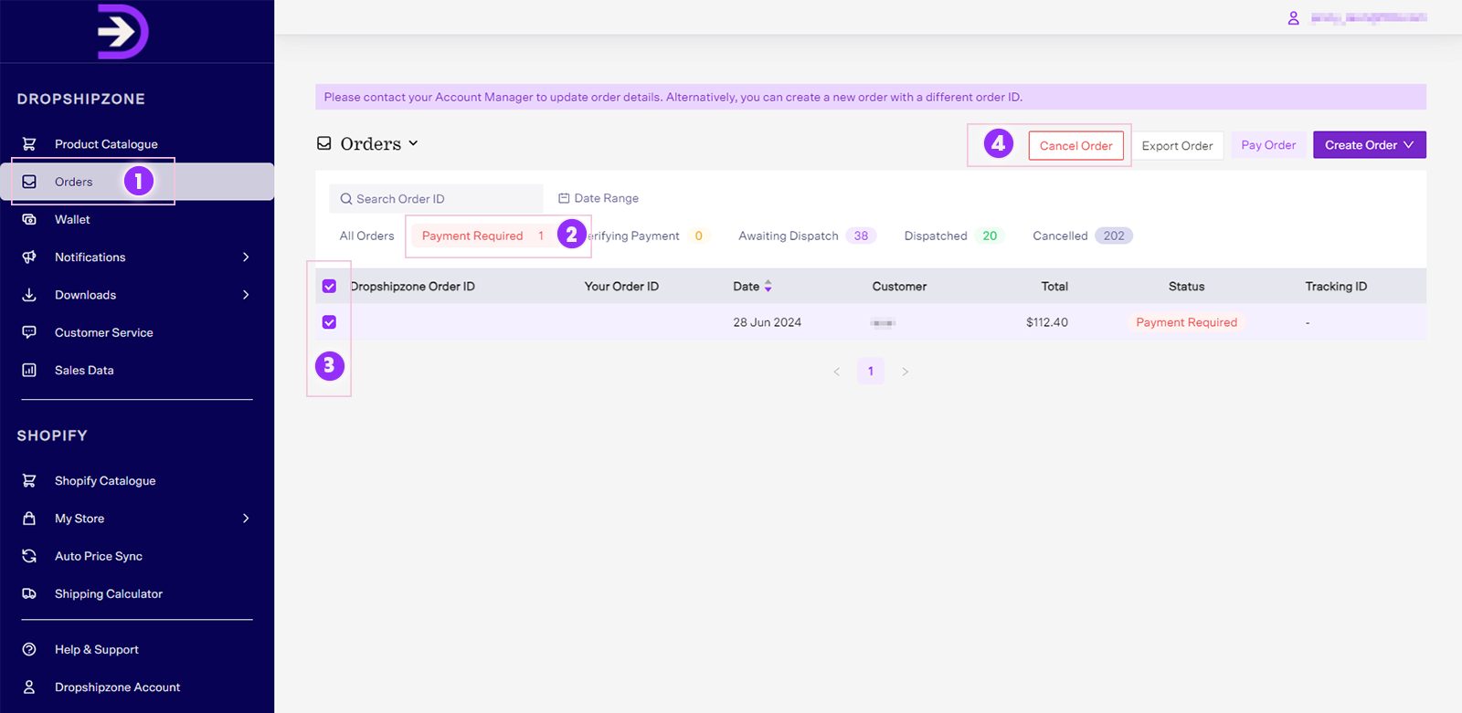Viewport: 1462px width, 713px height.
Task: Go to previous page arrow
Action: (836, 372)
